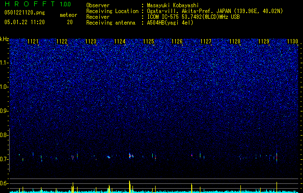Click the ICOM IC-575 receiver frequency text
This screenshot has height=193, width=303.
(x=193, y=17)
